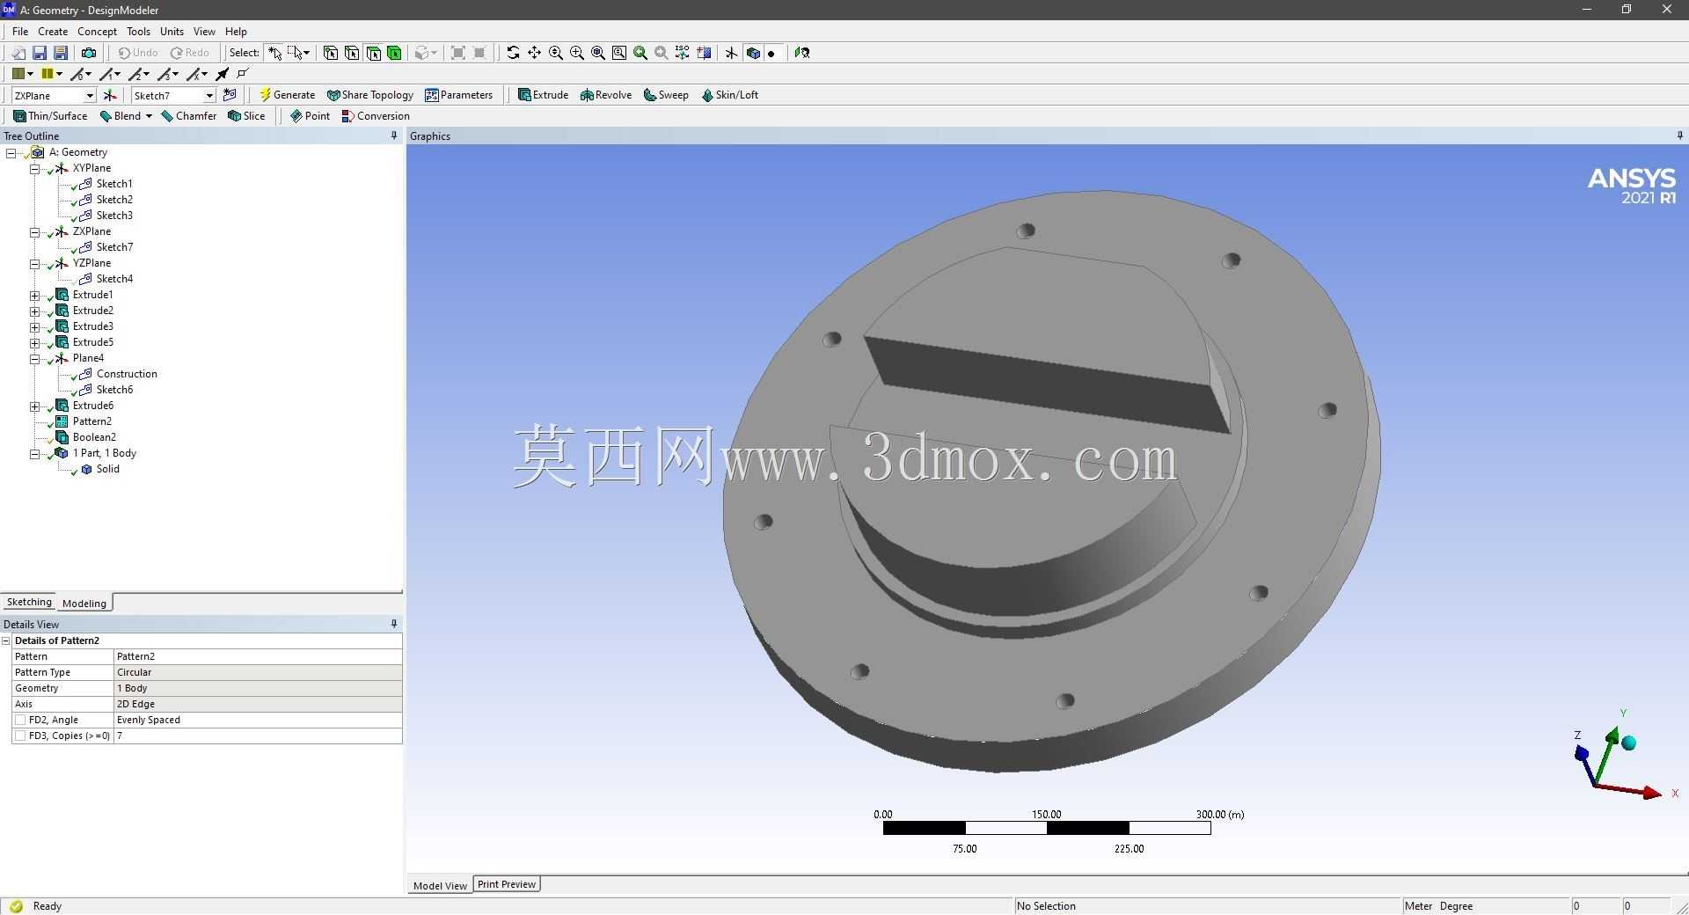Pin the Details View panel

coord(393,624)
